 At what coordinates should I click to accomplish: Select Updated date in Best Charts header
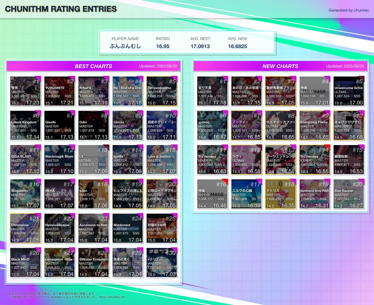tap(158, 66)
